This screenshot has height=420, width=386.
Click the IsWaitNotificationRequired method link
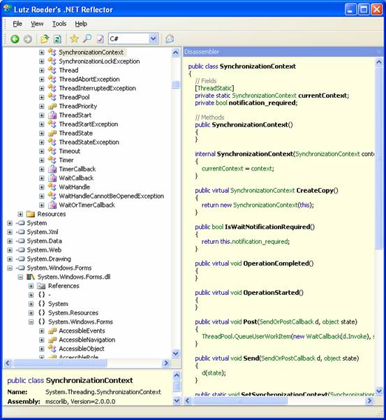[267, 227]
